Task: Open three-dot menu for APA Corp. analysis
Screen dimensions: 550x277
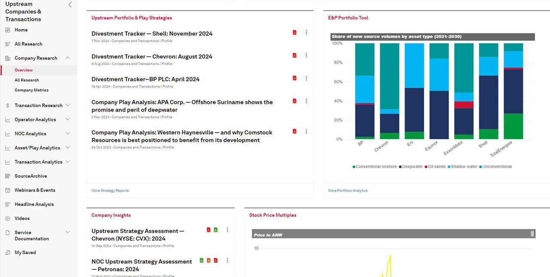Action: click(306, 101)
